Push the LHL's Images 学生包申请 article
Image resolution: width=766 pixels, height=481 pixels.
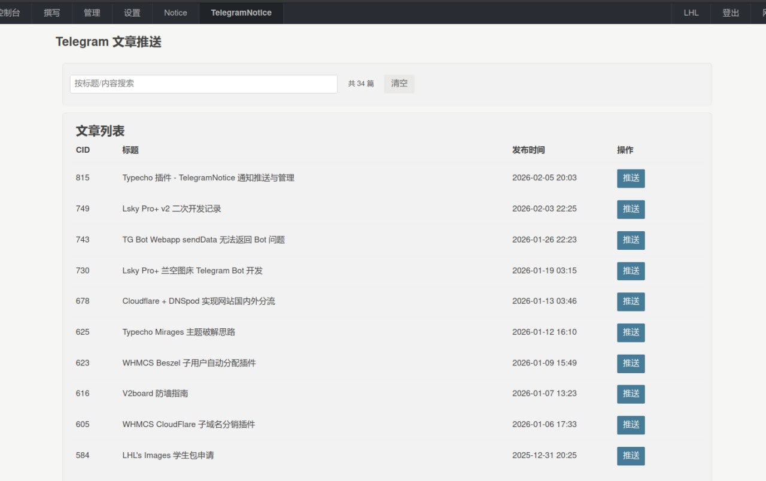[x=631, y=456]
